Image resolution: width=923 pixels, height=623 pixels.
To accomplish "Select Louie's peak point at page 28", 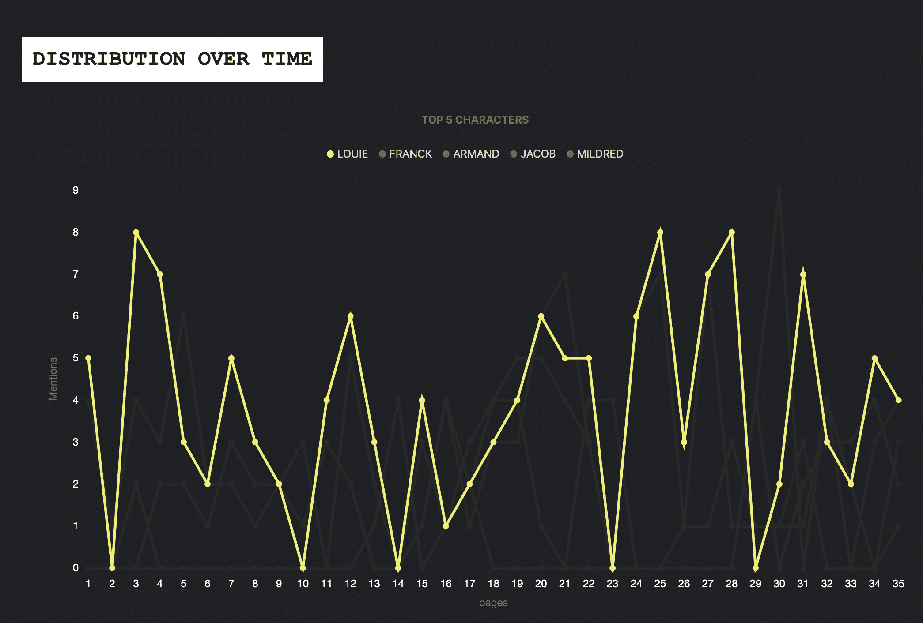I will [732, 233].
